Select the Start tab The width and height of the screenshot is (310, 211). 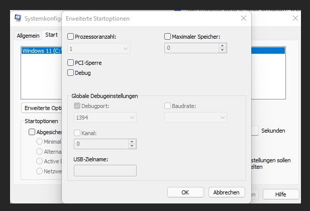pyautogui.click(x=51, y=35)
